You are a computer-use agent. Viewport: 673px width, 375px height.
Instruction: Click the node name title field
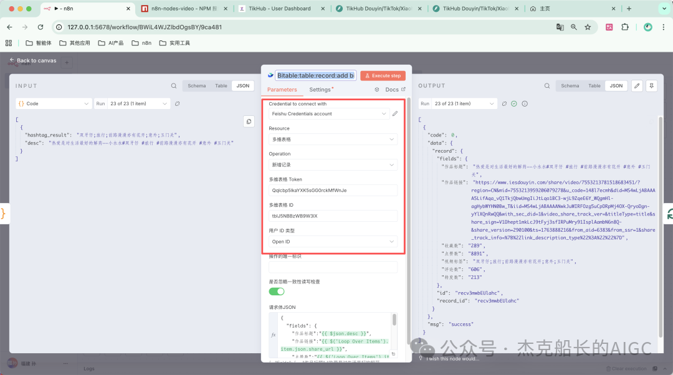315,75
